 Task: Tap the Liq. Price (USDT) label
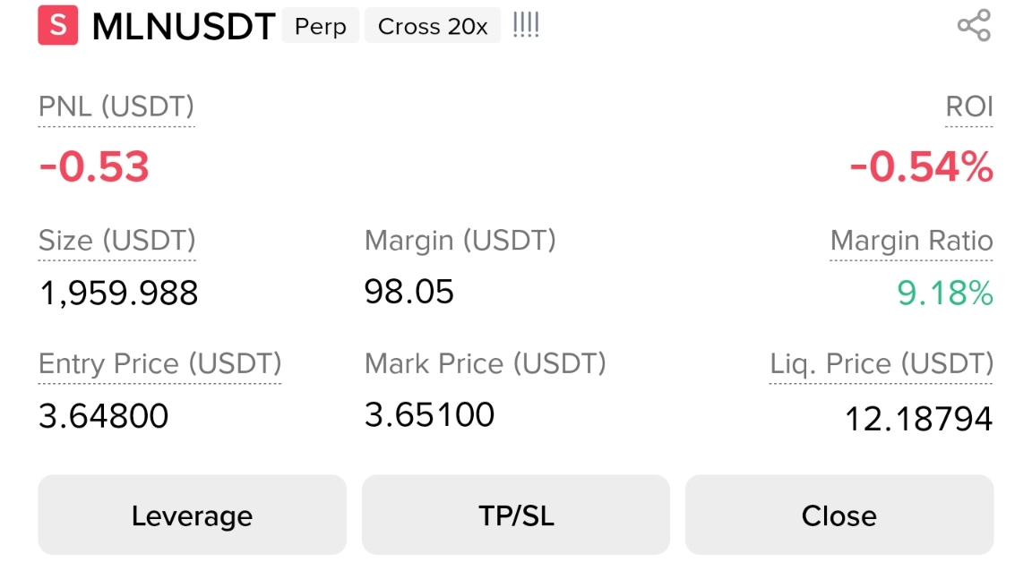coord(881,363)
